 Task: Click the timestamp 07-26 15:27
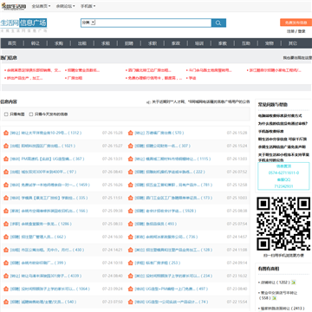113,146
